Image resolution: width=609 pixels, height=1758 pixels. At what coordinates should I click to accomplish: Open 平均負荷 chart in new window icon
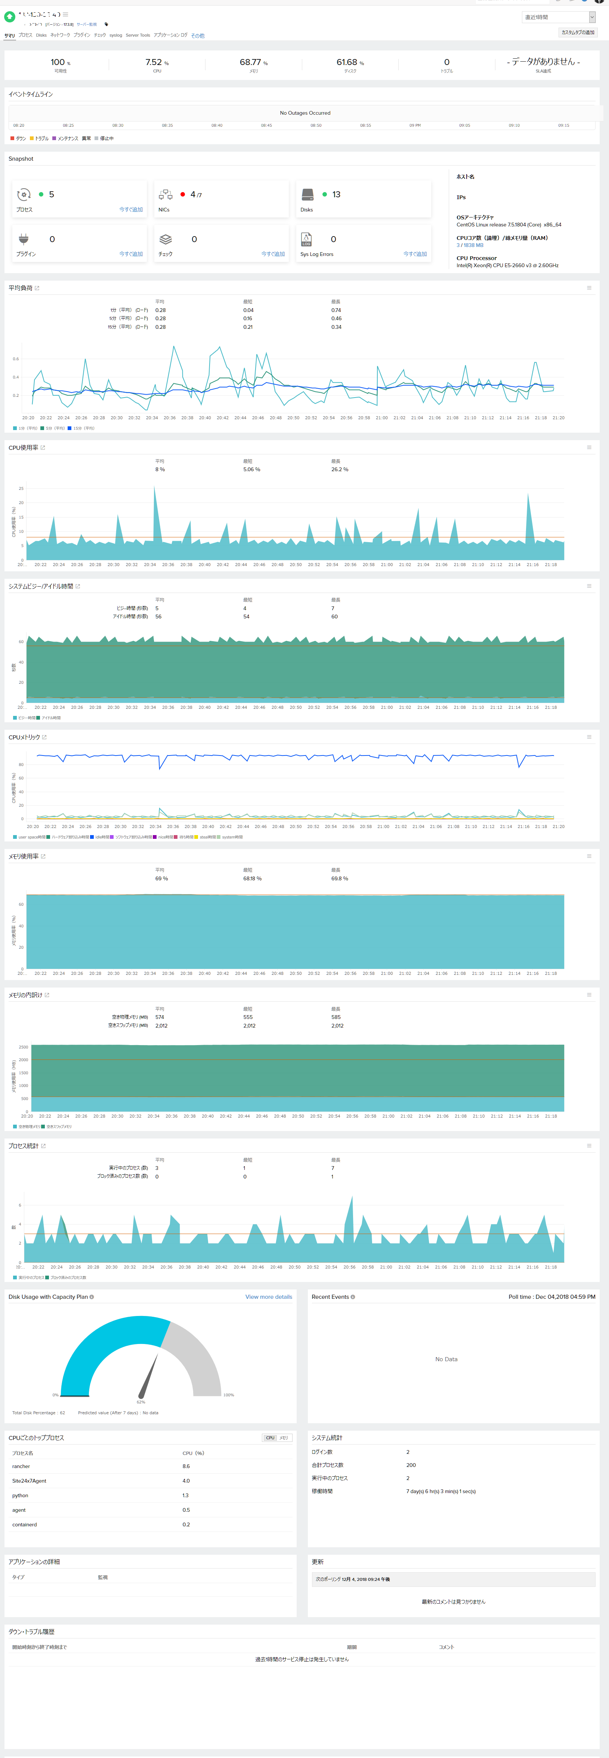[x=37, y=288]
